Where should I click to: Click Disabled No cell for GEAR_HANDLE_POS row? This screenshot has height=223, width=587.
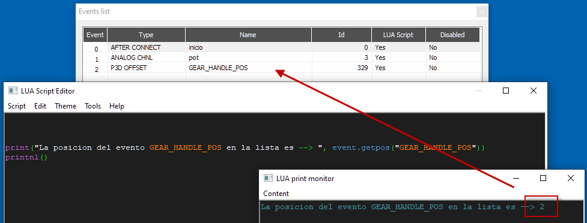click(453, 68)
